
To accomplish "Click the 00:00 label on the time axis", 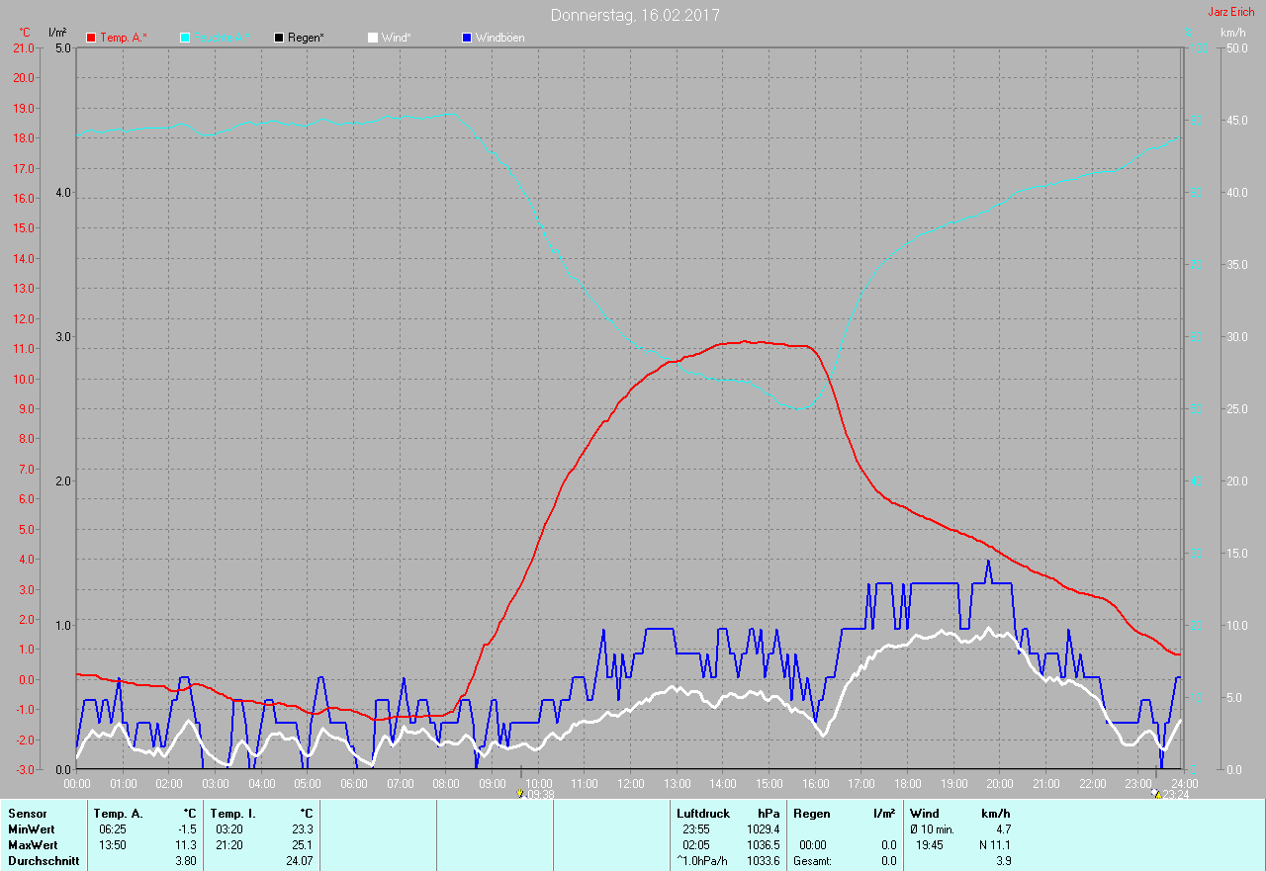I will (76, 783).
